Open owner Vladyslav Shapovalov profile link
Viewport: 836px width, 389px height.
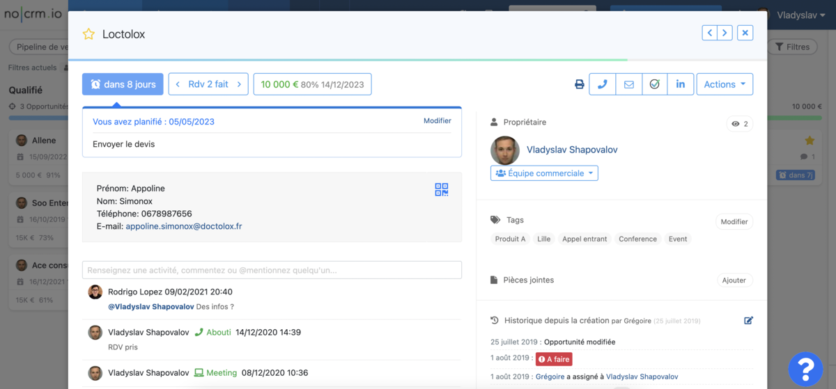pos(572,150)
